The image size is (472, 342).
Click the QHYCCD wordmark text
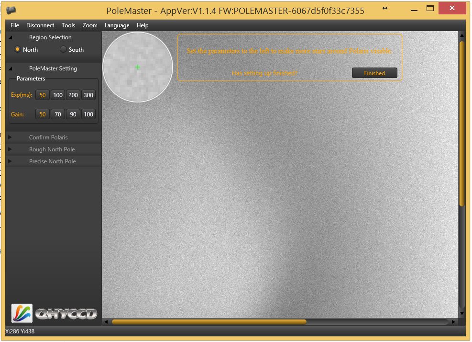66,314
